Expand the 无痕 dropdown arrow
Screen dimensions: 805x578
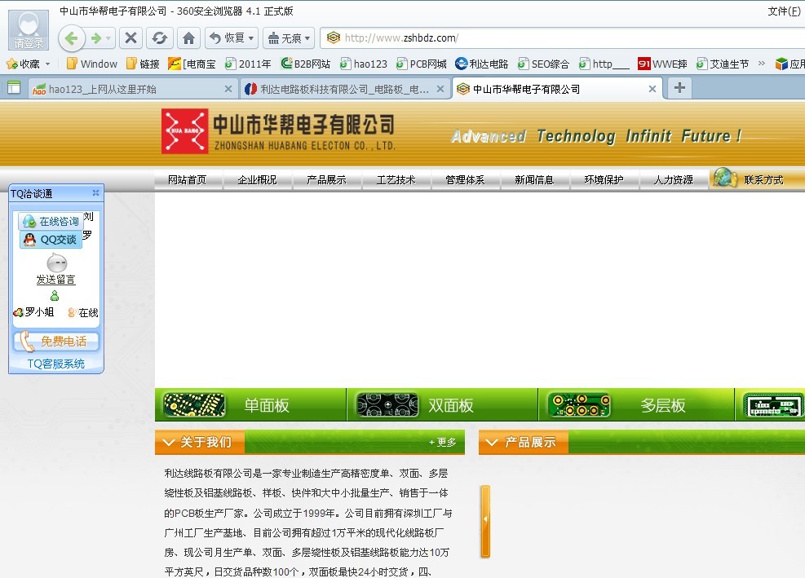pos(307,38)
